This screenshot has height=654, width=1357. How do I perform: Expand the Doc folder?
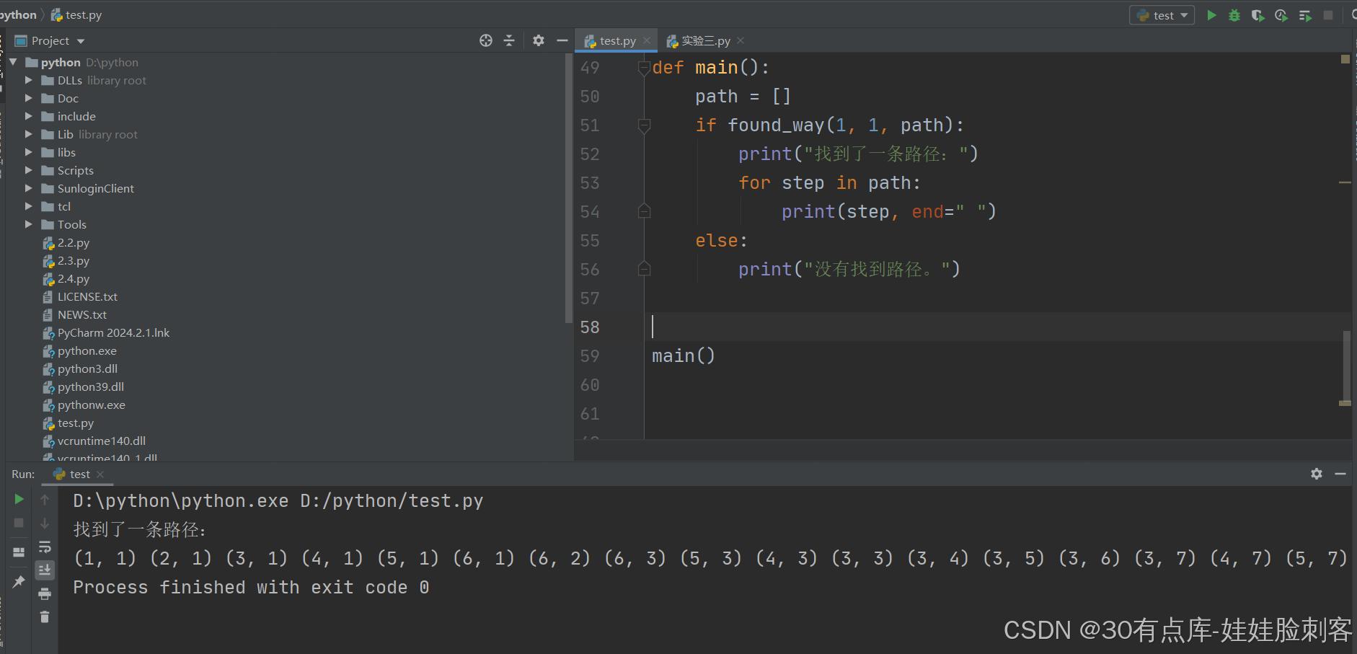coord(29,98)
